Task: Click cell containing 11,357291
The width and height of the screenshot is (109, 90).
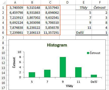Action: (50, 32)
